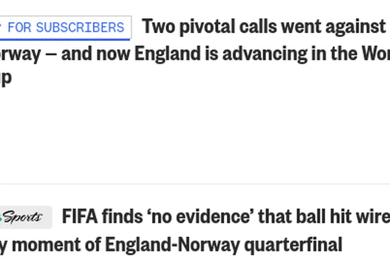The image size is (390, 260).
Task: Click the FOR SUBSCRIBERS badge
Action: (x=65, y=27)
